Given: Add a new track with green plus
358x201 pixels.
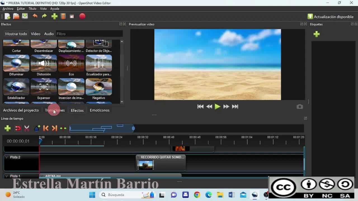Looking at the screenshot, I should coord(8,128).
